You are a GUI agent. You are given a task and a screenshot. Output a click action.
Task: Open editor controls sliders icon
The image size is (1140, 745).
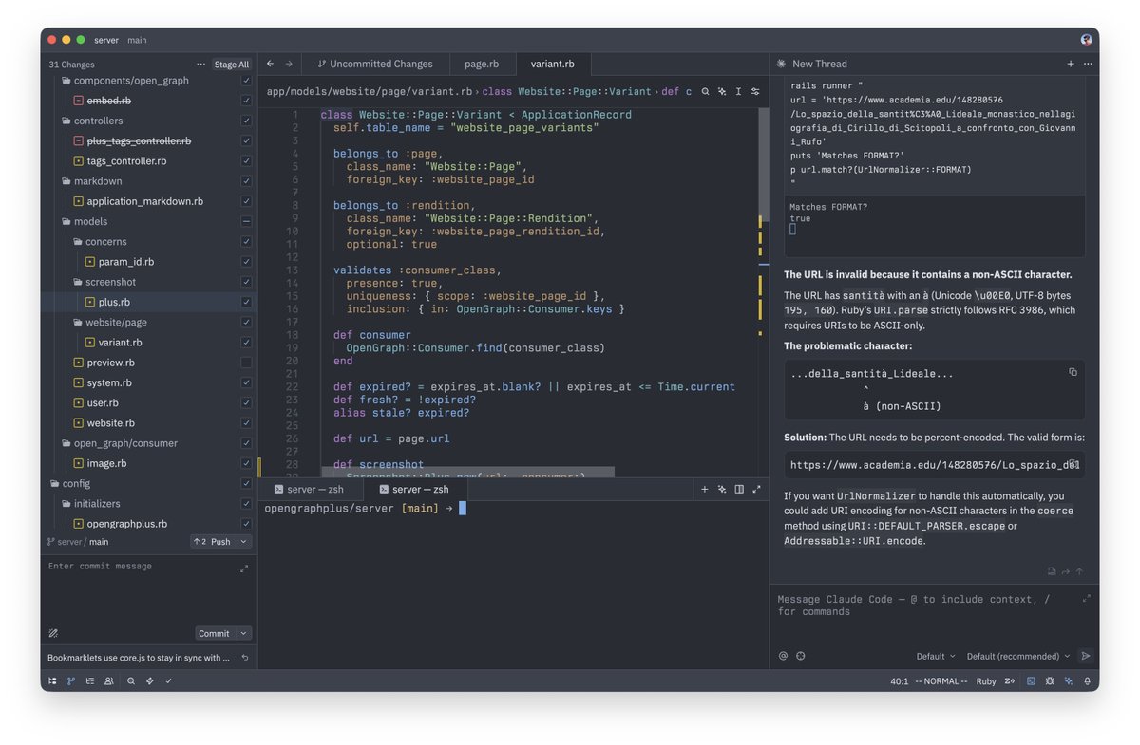click(x=755, y=91)
